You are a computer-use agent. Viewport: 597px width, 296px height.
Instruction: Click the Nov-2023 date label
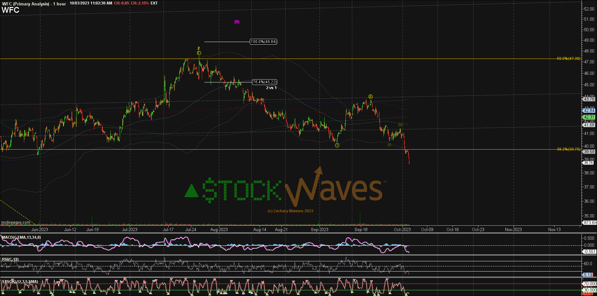click(513, 229)
